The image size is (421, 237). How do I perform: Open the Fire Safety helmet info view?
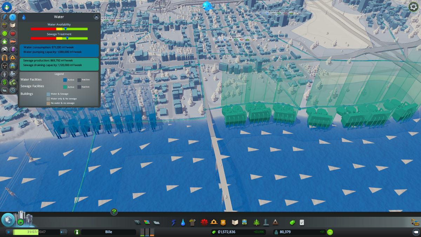[13, 58]
